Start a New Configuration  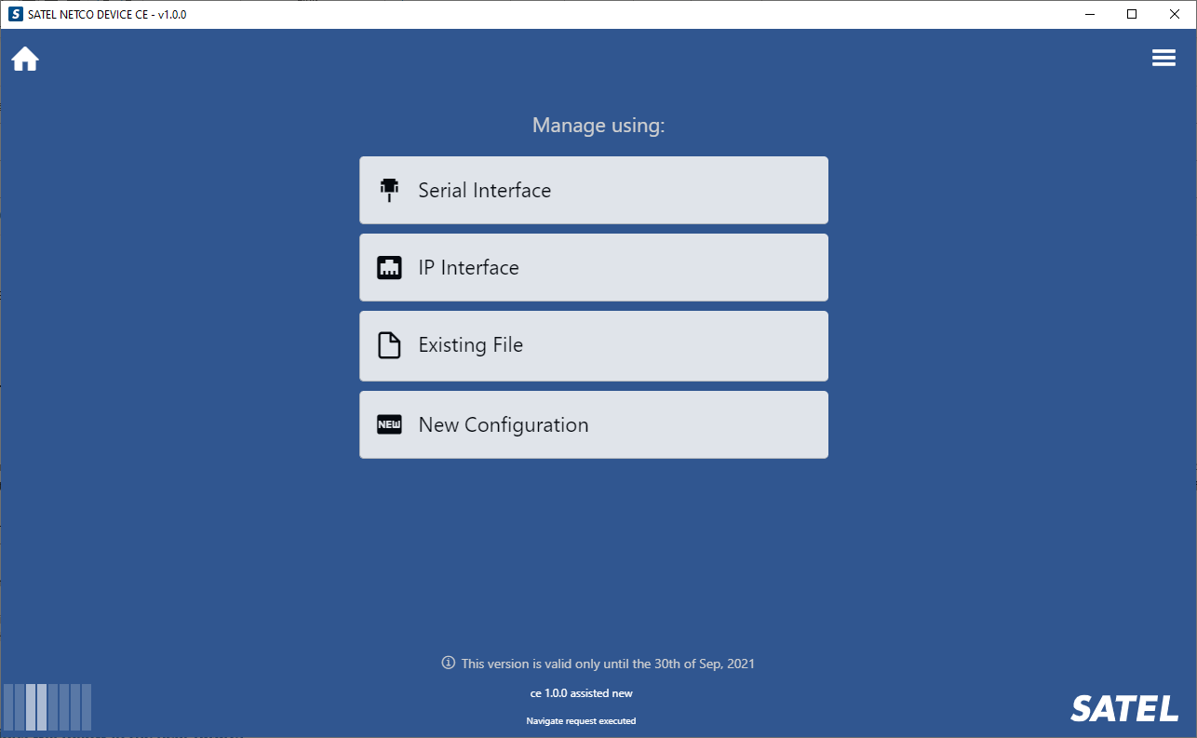(594, 424)
